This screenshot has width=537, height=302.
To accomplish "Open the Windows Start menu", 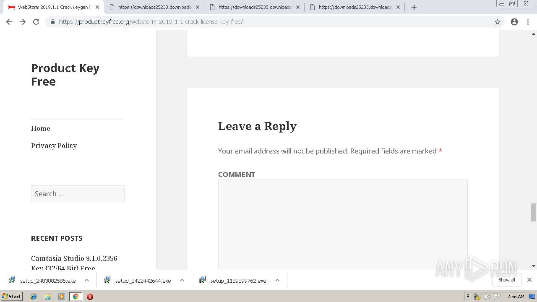I will 11,297.
